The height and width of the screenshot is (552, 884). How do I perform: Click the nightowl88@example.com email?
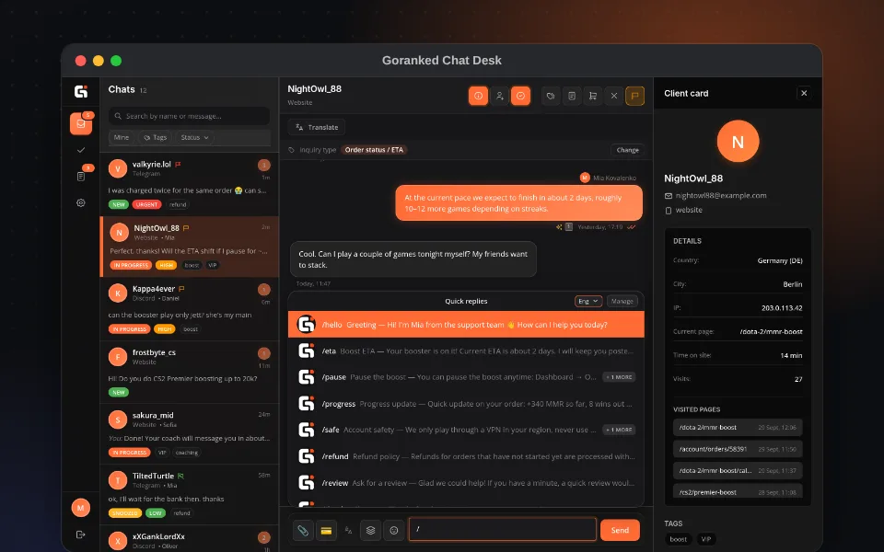[720, 195]
